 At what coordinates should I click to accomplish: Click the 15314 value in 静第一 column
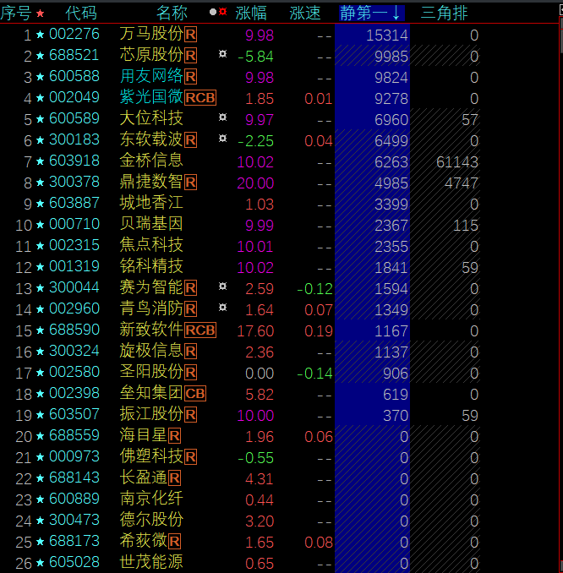click(387, 35)
